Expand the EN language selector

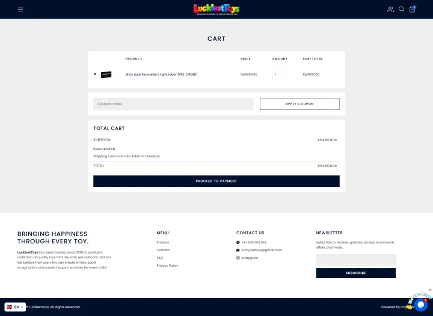[15, 307]
